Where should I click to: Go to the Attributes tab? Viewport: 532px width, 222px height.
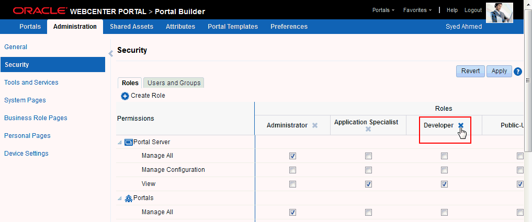coord(180,27)
